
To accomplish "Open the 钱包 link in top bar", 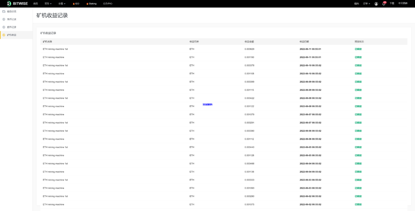I will (x=356, y=4).
